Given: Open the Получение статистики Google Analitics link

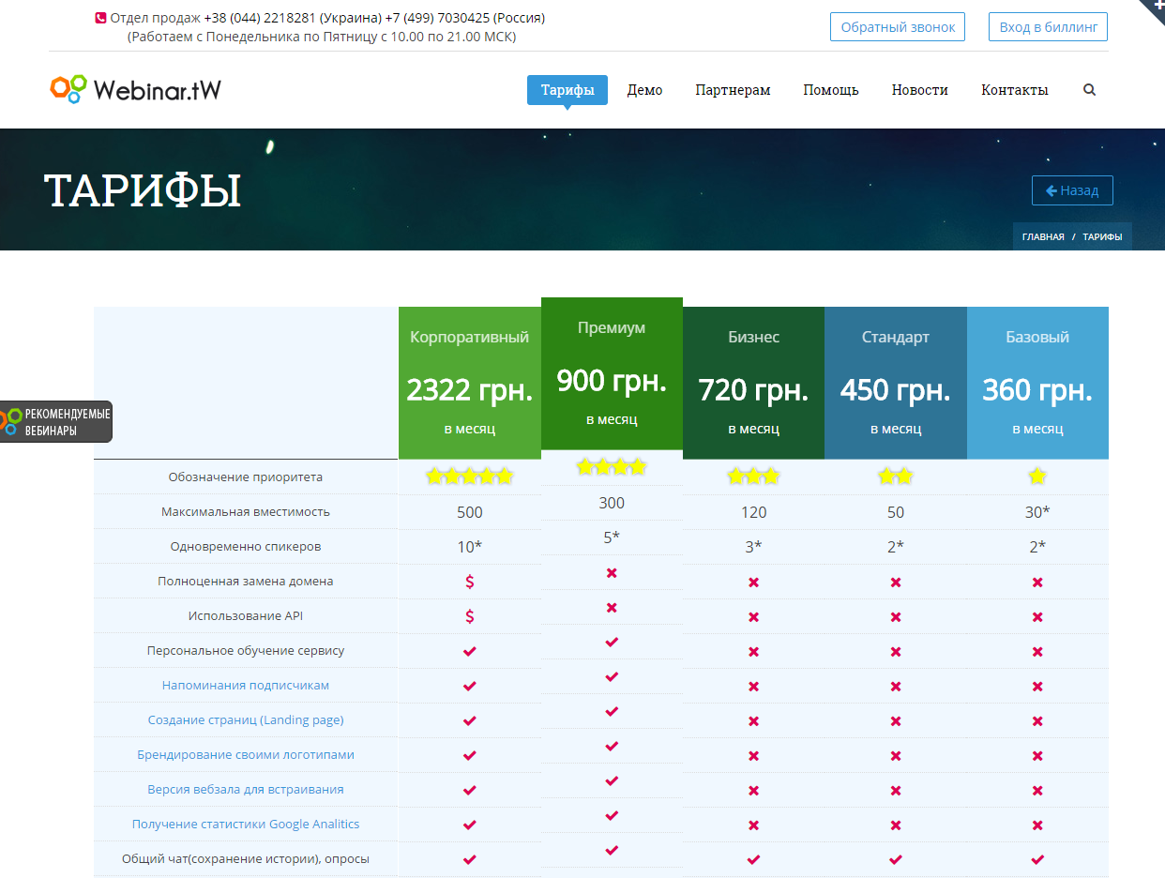Looking at the screenshot, I should tap(246, 824).
